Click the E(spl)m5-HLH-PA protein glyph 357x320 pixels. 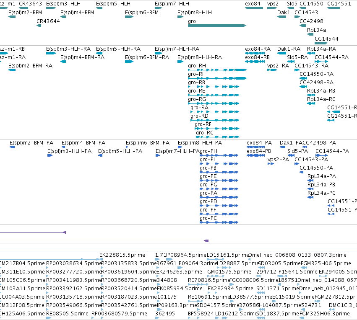(x=100, y=155)
